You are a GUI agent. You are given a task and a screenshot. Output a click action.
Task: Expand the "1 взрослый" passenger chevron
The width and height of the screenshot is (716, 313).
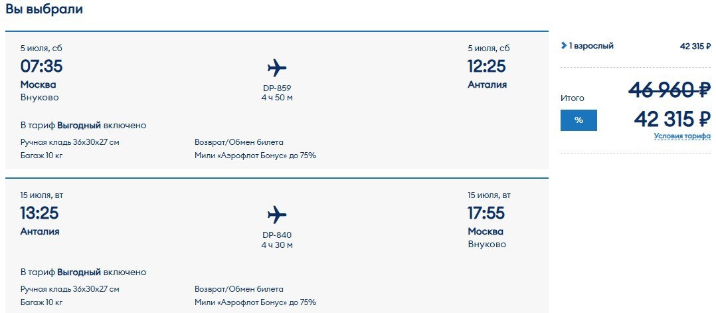(x=564, y=46)
